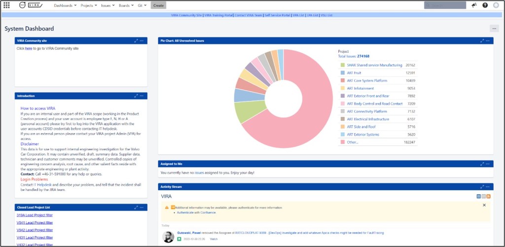The image size is (505, 247).
Task: Open ART Body Control and Road Contact
Action: [x=375, y=104]
